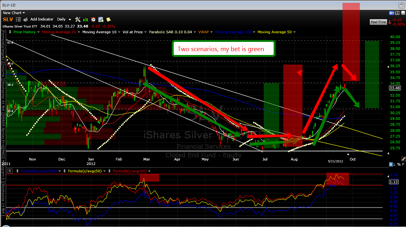This screenshot has width=406, height=227.
Task: Click reorder arrows beside Formula(c/avgc30)
Action: [x=109, y=171]
